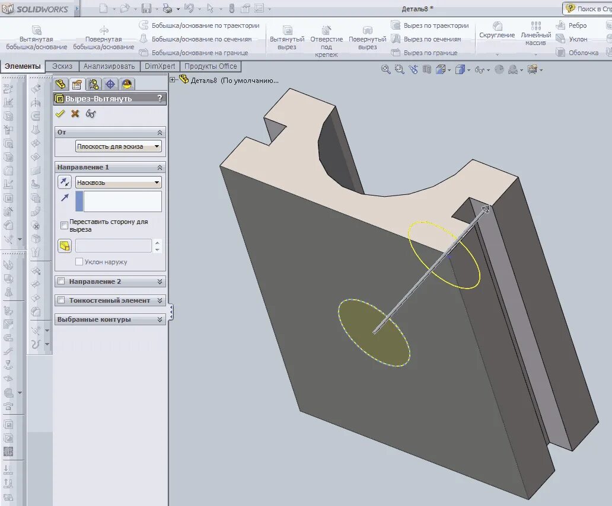Click Повернутый вырез tool
Image resolution: width=612 pixels, height=506 pixels.
point(367,38)
